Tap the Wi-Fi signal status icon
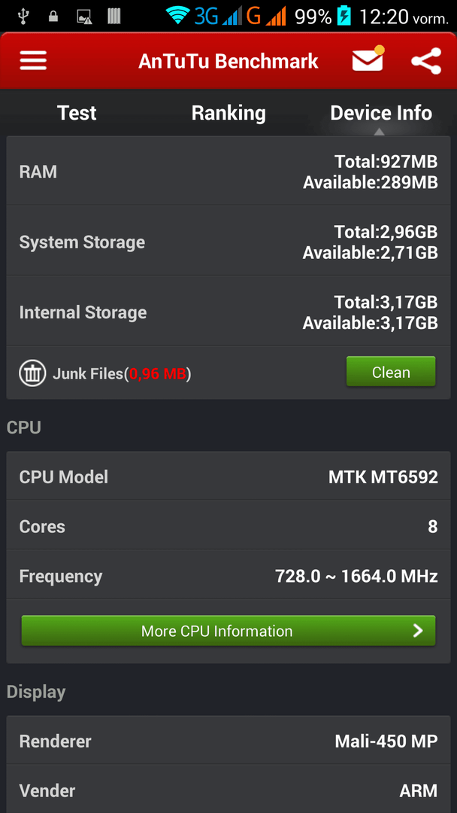Screen dimensions: 457x813 click(178, 16)
